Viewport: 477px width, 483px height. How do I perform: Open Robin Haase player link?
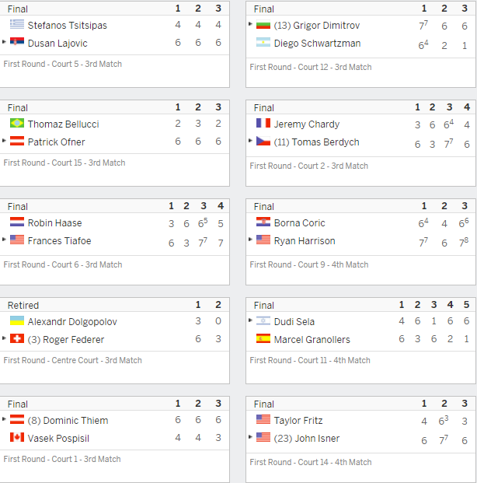coord(55,223)
